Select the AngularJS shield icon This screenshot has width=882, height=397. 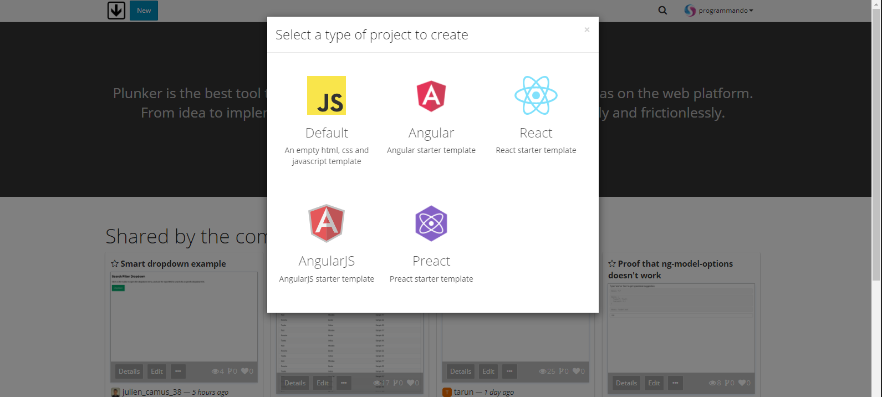[x=327, y=223]
